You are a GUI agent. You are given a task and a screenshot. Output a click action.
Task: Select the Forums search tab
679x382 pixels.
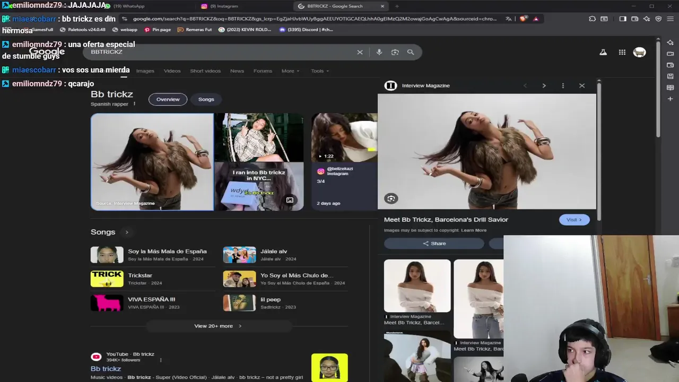[x=263, y=71]
